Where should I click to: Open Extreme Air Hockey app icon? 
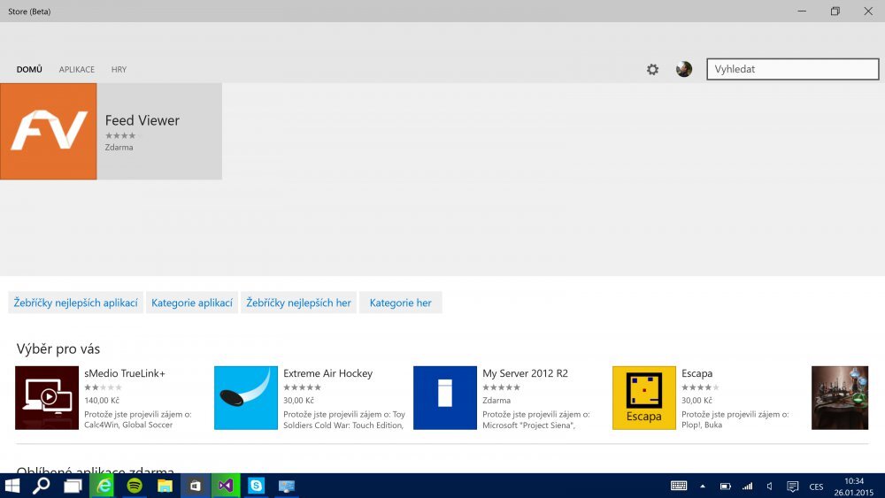click(246, 398)
